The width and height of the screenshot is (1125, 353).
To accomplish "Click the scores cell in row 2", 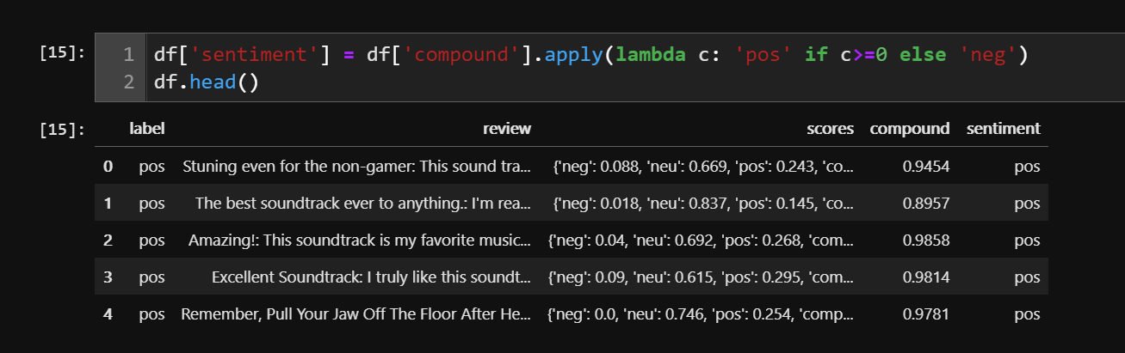I will coord(701,240).
